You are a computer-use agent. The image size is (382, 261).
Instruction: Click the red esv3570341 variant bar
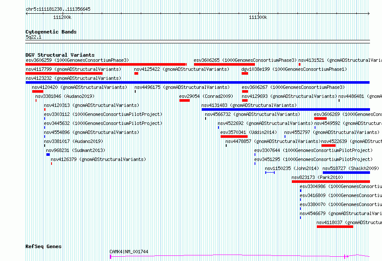point(234,137)
